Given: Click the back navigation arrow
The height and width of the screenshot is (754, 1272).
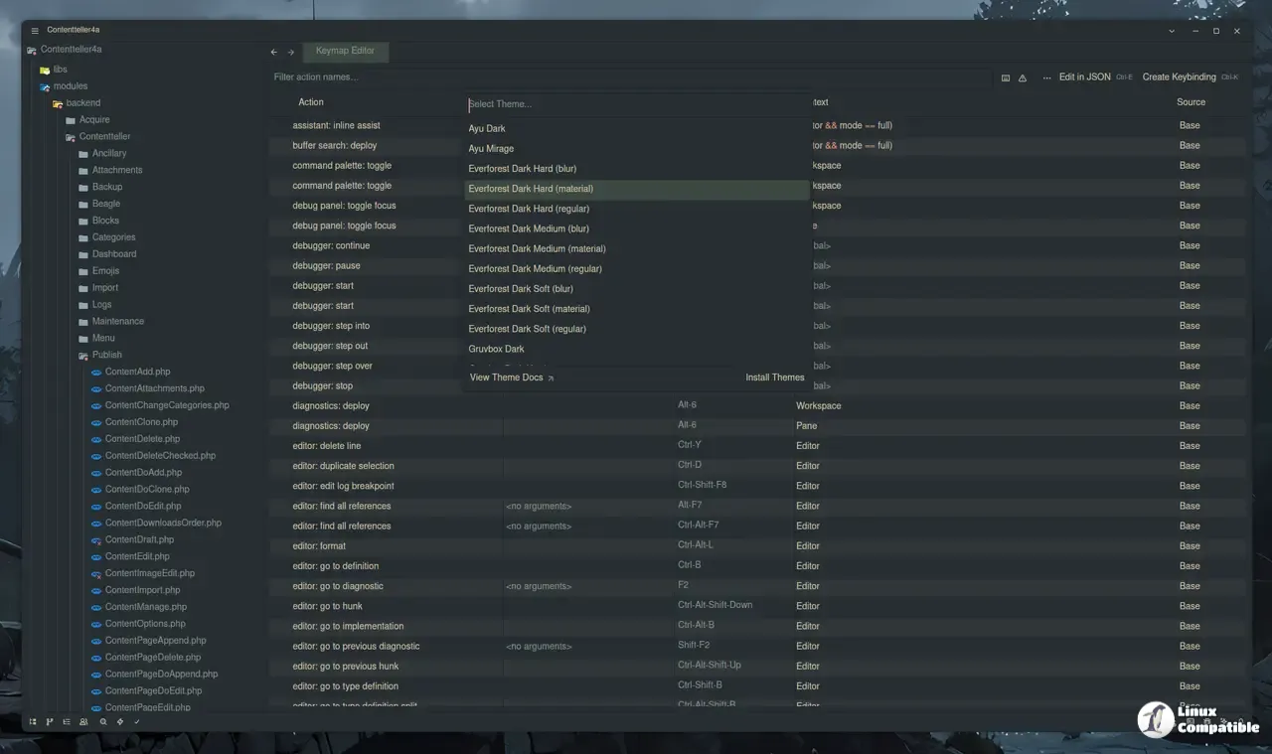Looking at the screenshot, I should (x=274, y=52).
